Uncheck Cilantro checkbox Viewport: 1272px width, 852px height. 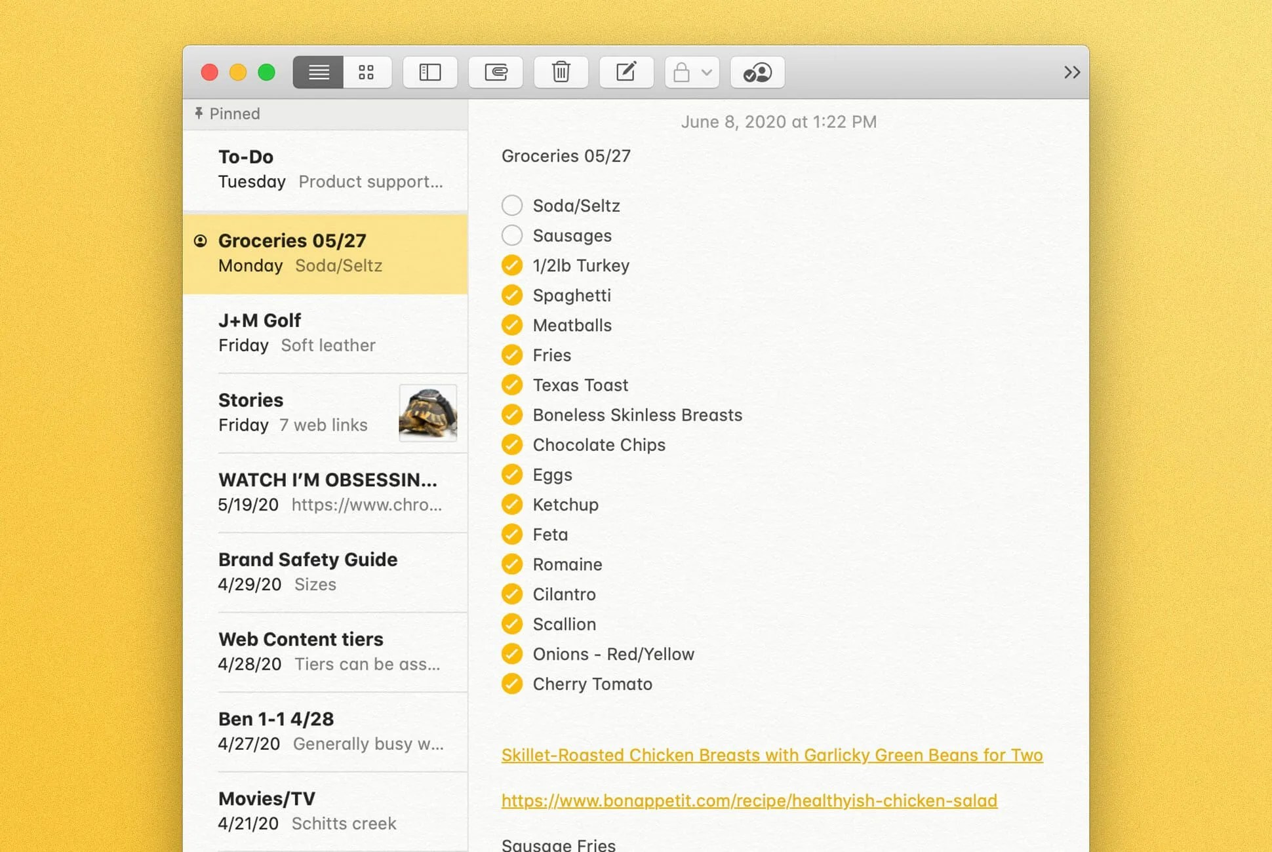(512, 594)
